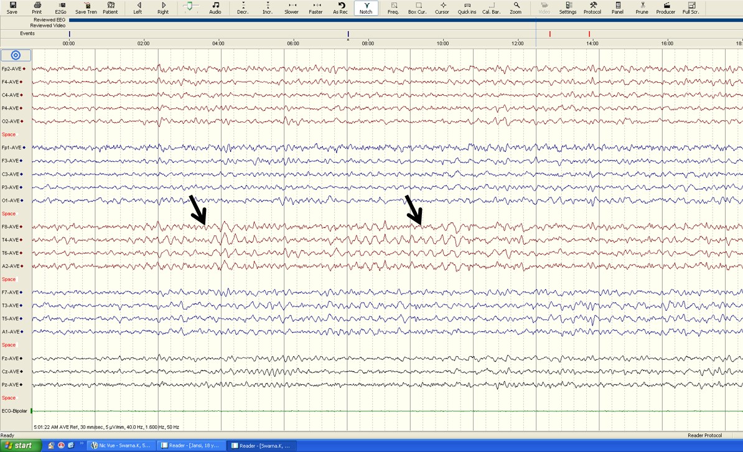This screenshot has height=452, width=743.
Task: Toggle the Notch filter button
Action: 366,7
